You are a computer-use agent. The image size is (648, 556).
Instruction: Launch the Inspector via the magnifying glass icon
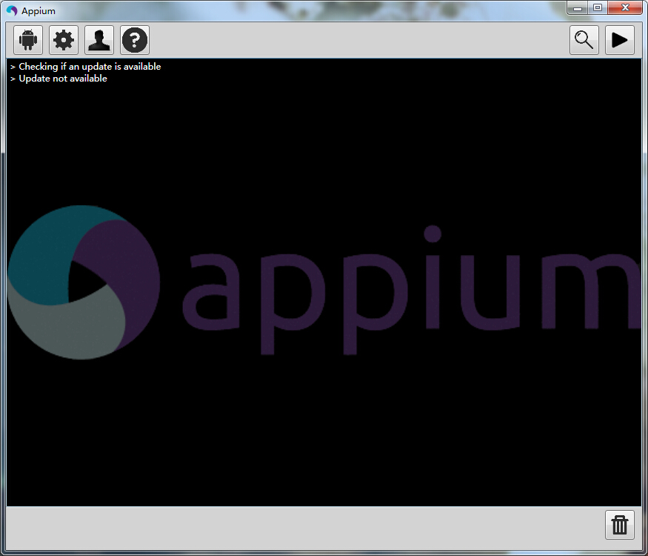[x=584, y=40]
